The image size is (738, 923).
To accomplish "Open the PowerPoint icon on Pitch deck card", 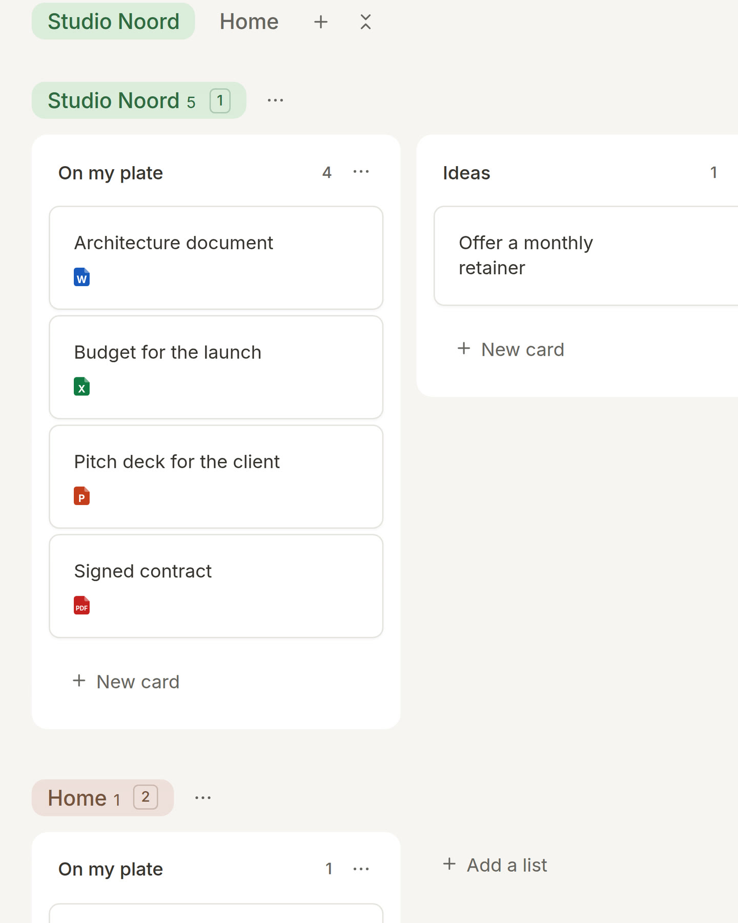I will pos(81,496).
